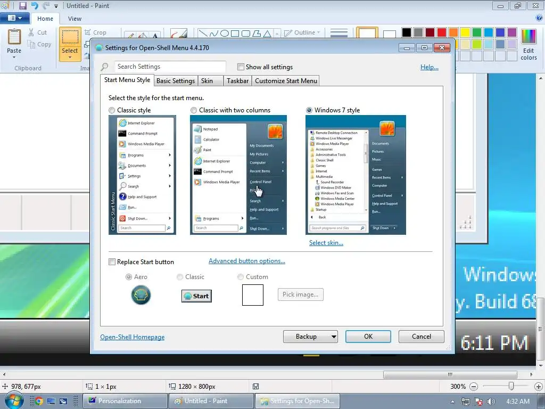Click the Windows 7 style menu preview image
The width and height of the screenshot is (545, 409).
(356, 175)
